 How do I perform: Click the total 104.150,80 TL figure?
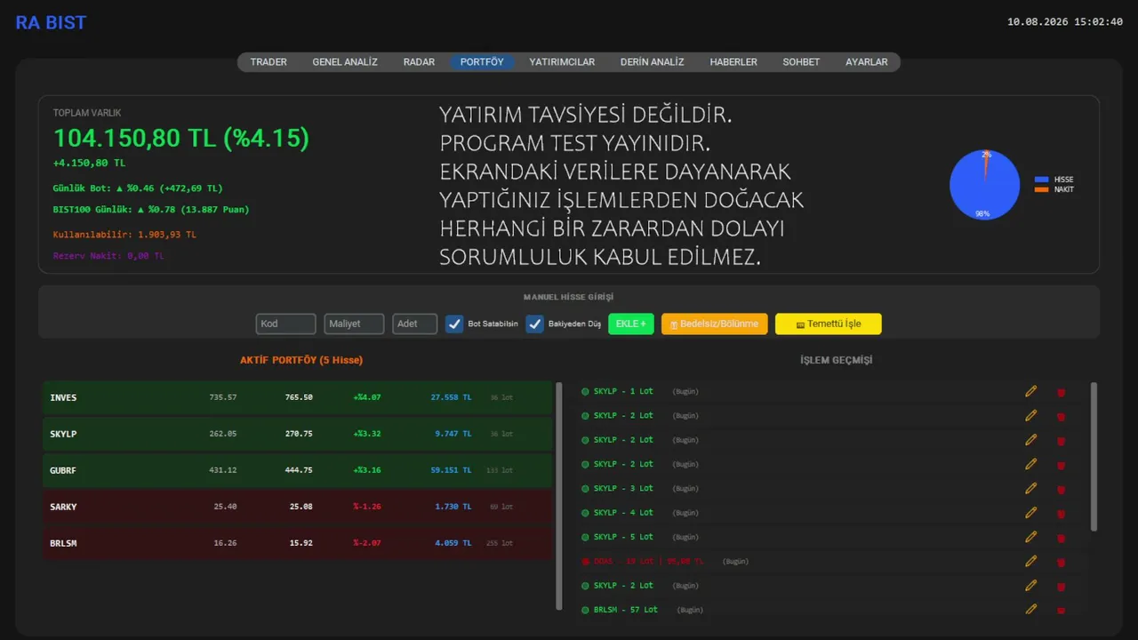181,138
